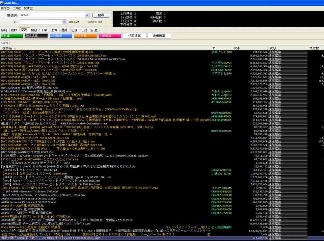
Task: Open the 日誌 log tab
Action: [x=85, y=30]
